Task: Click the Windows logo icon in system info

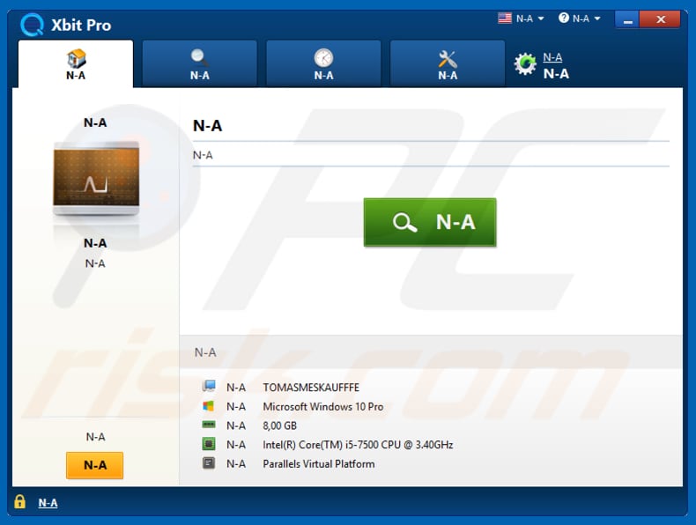Action: pos(208,406)
